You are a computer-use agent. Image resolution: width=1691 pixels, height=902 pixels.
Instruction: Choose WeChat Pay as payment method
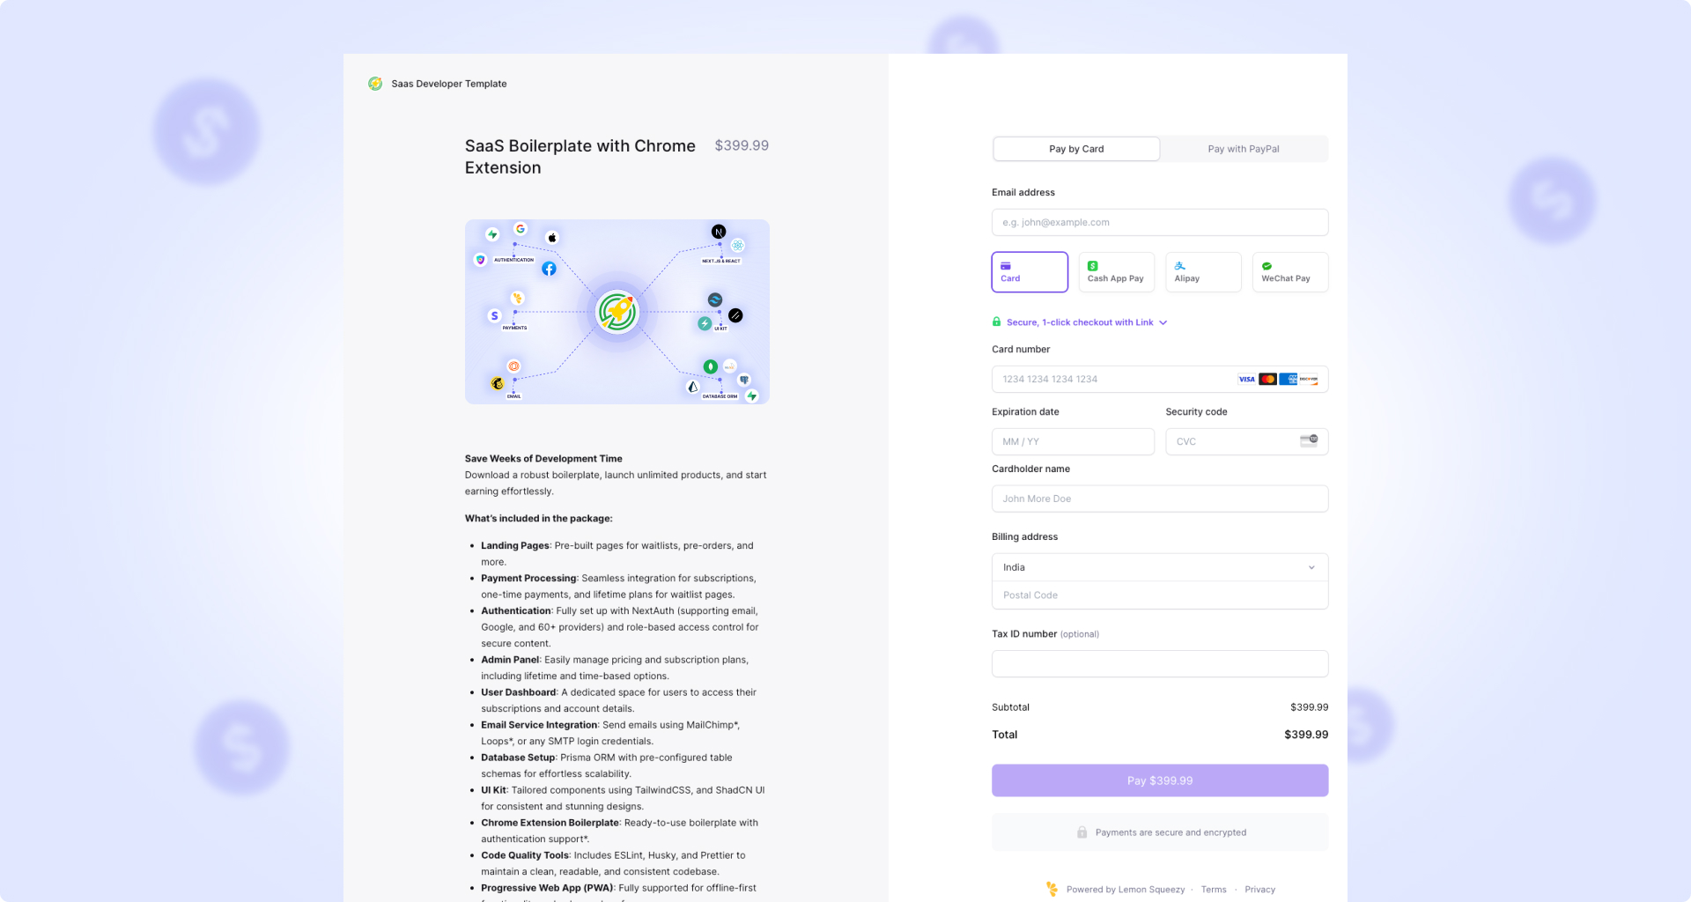click(x=1289, y=272)
